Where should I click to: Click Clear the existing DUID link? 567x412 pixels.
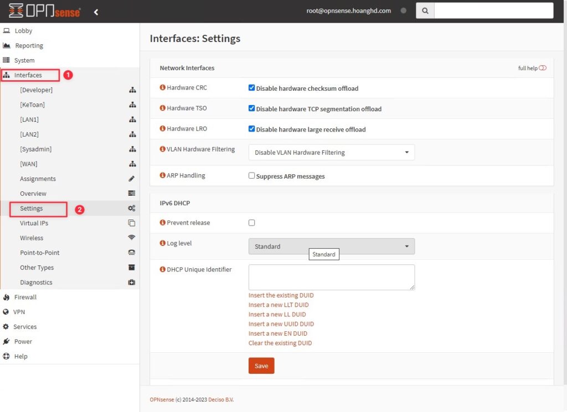point(280,343)
